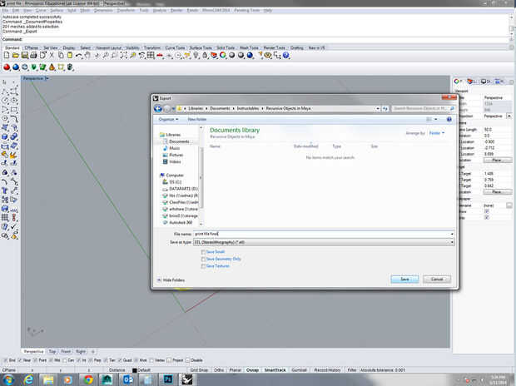Open the address bar path dropdown arrow
This screenshot has height=386, width=516.
[378, 108]
